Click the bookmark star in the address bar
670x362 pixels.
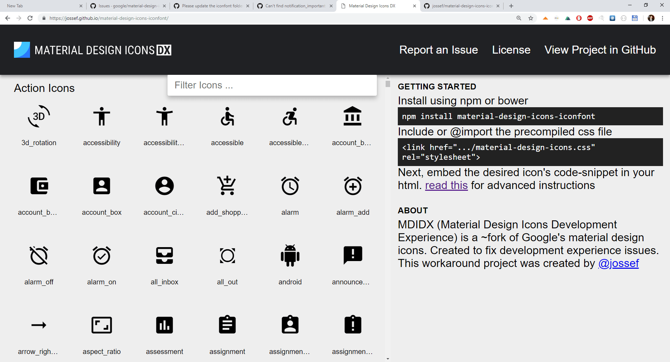pyautogui.click(x=531, y=18)
